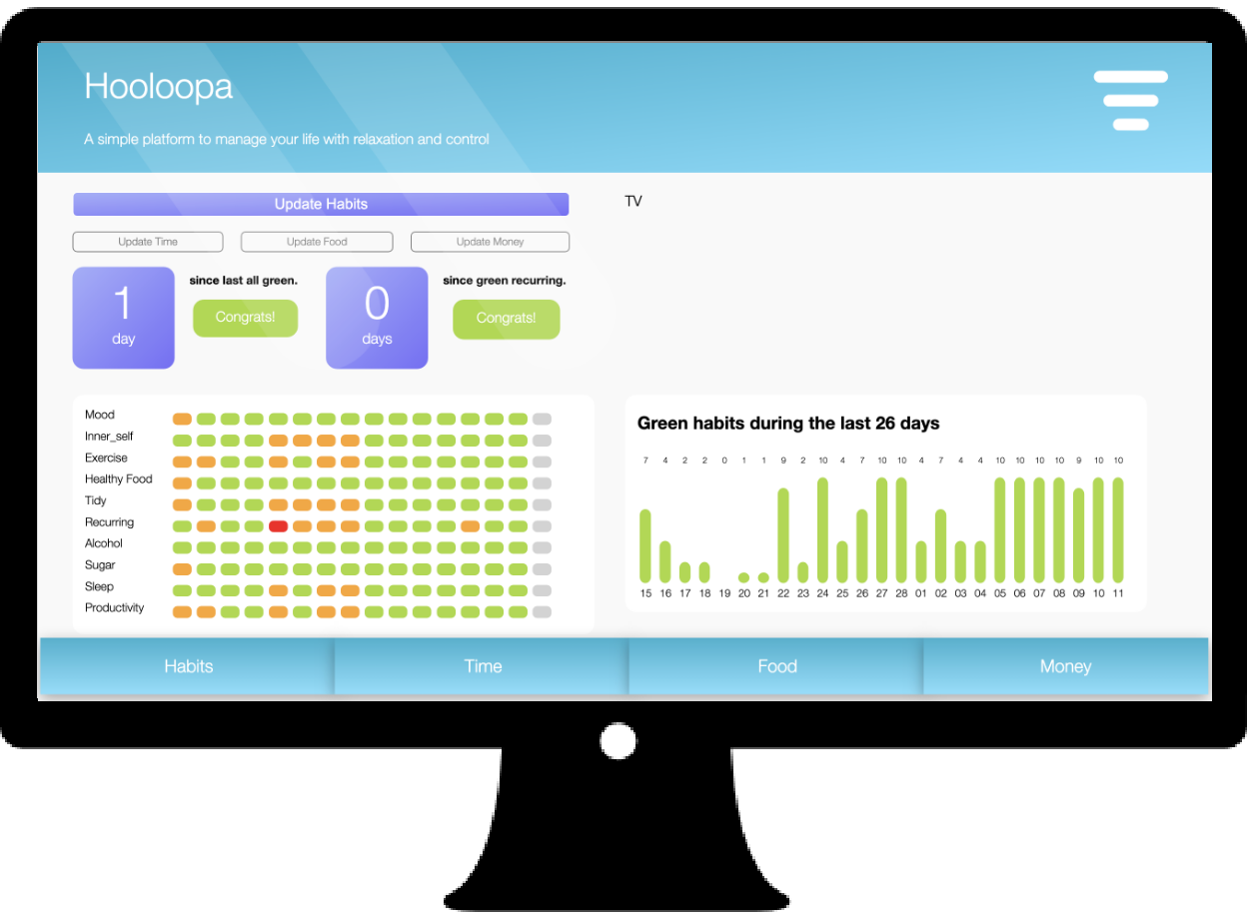Select the Healthy Food habit label
Screen dimensions: 1247x924
pos(119,479)
